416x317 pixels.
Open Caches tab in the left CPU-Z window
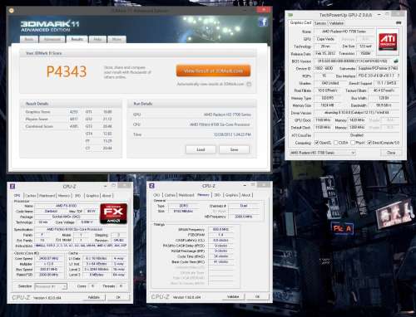(x=31, y=196)
